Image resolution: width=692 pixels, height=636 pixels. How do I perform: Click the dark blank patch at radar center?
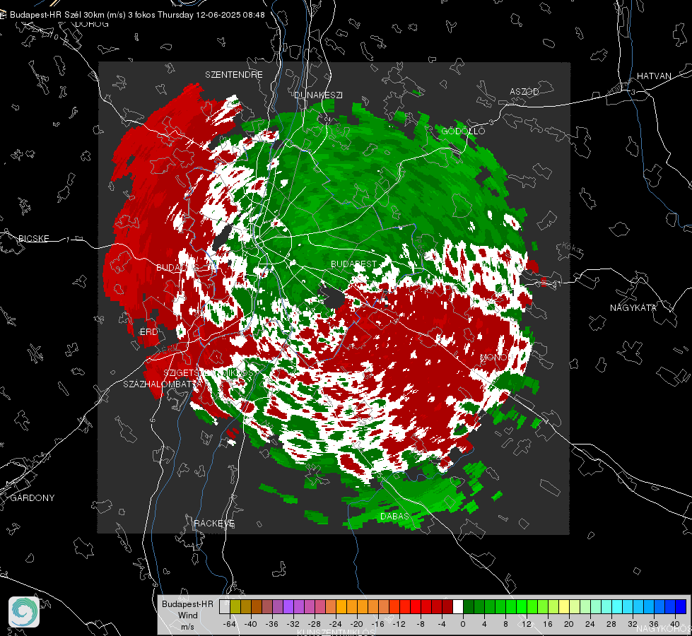coord(332,297)
